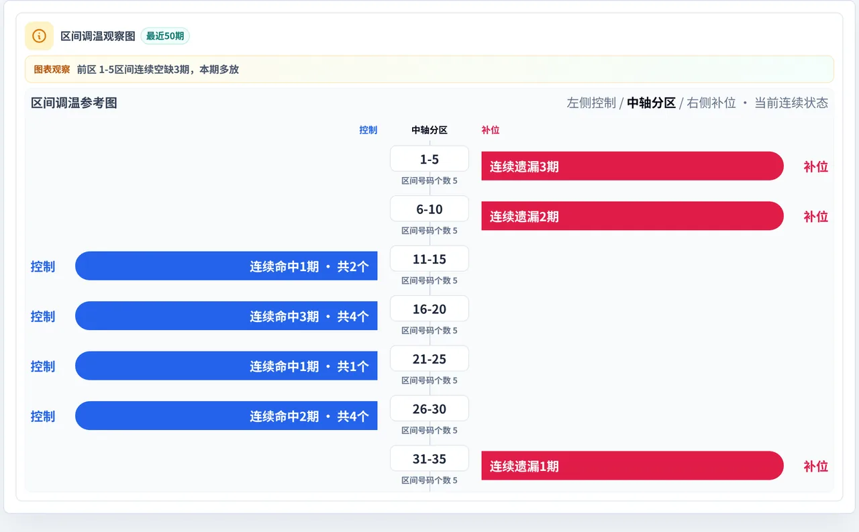Click 区间号码个数 5 under the 16-20 box
Viewport: 859px width, 532px height.
pyautogui.click(x=429, y=331)
